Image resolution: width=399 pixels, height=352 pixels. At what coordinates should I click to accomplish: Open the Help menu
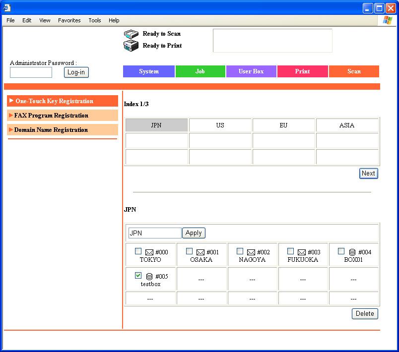tap(114, 20)
